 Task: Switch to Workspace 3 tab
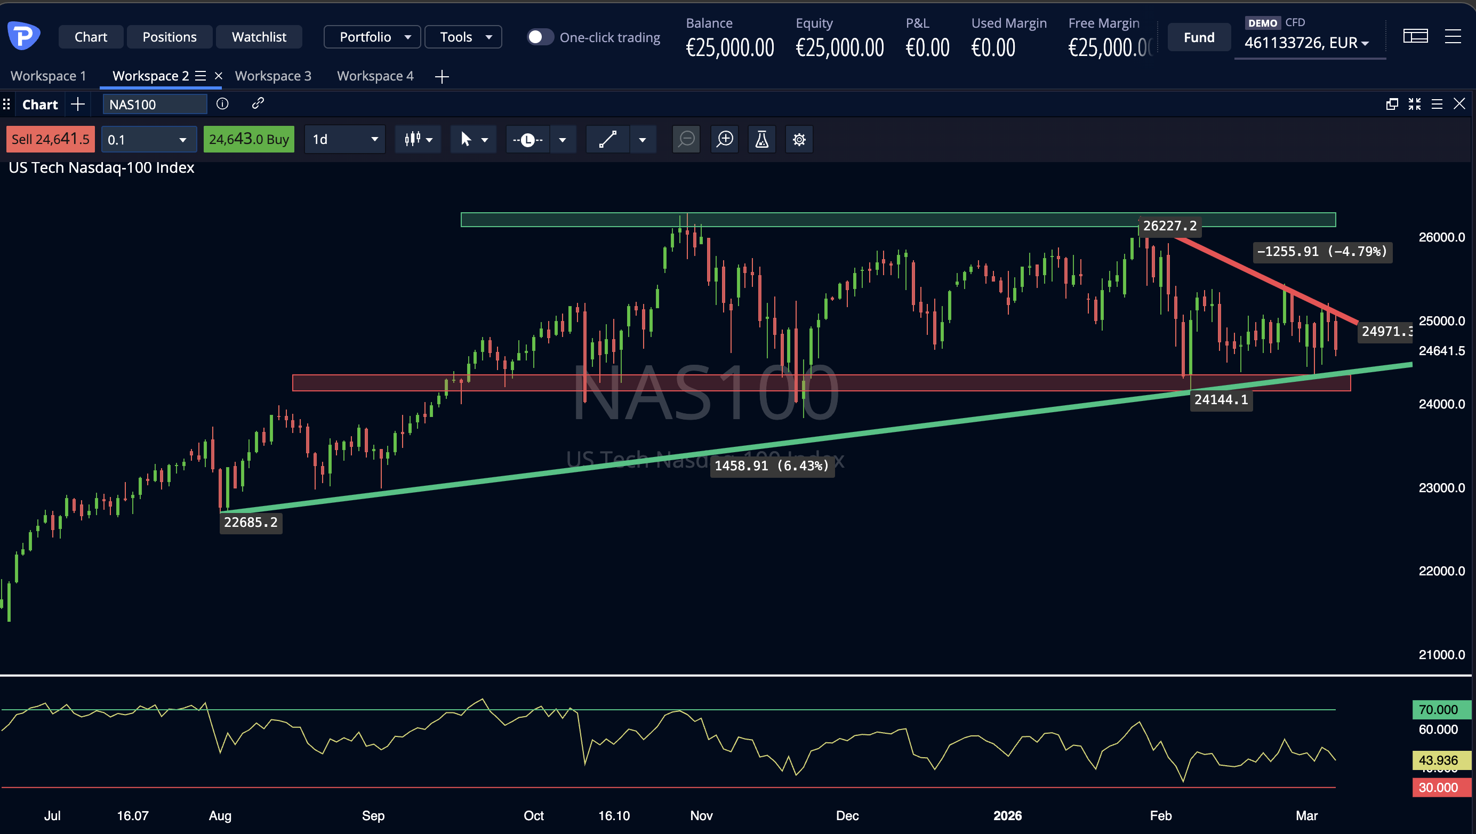274,76
